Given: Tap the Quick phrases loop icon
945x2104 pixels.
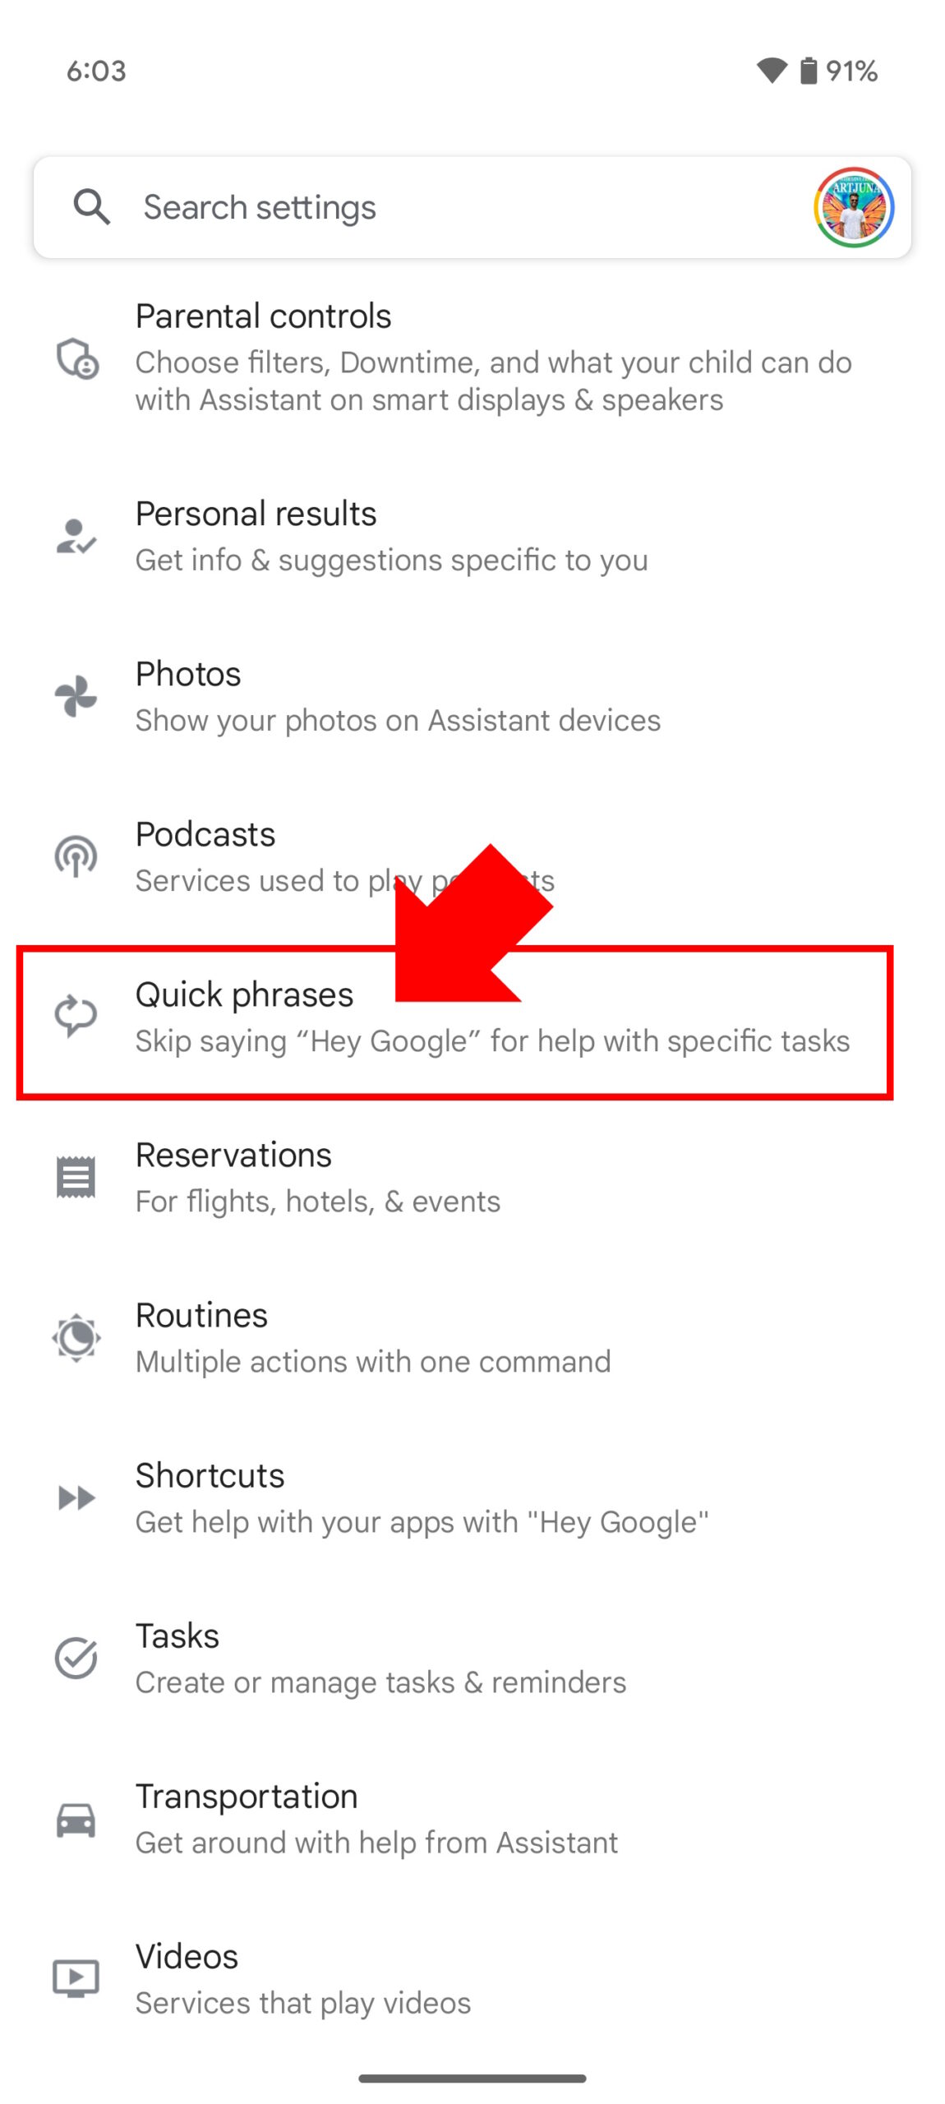Looking at the screenshot, I should click(x=76, y=1017).
